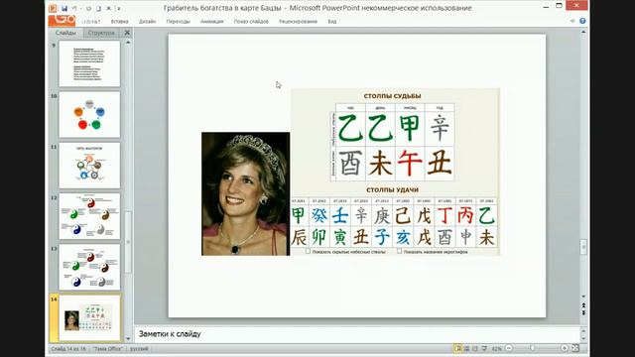Viewport: 635px width, 357px height.
Task: Select slide 10 thumbnail with colored circles
Action: [89, 115]
